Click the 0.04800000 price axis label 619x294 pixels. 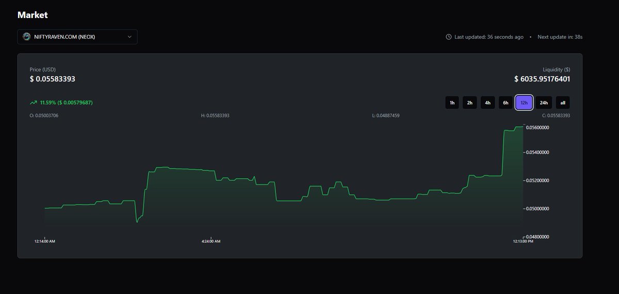pos(537,237)
